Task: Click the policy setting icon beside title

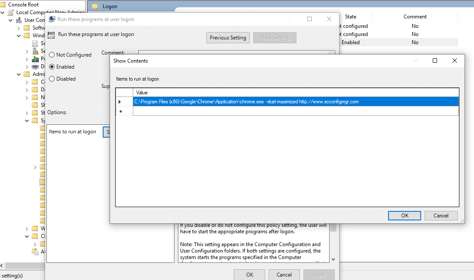Action: (x=52, y=35)
